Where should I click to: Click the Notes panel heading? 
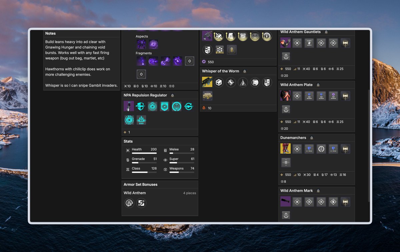51,33
